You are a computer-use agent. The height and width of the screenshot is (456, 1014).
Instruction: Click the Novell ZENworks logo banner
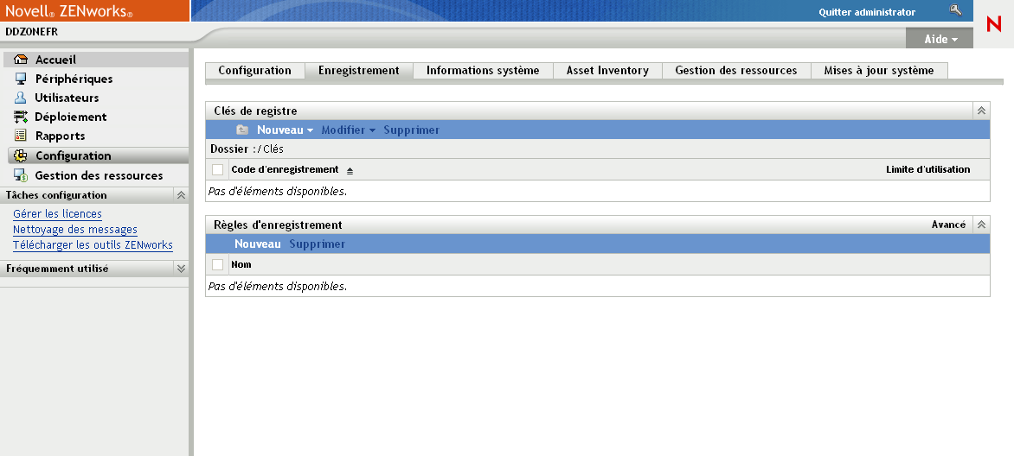click(x=94, y=11)
